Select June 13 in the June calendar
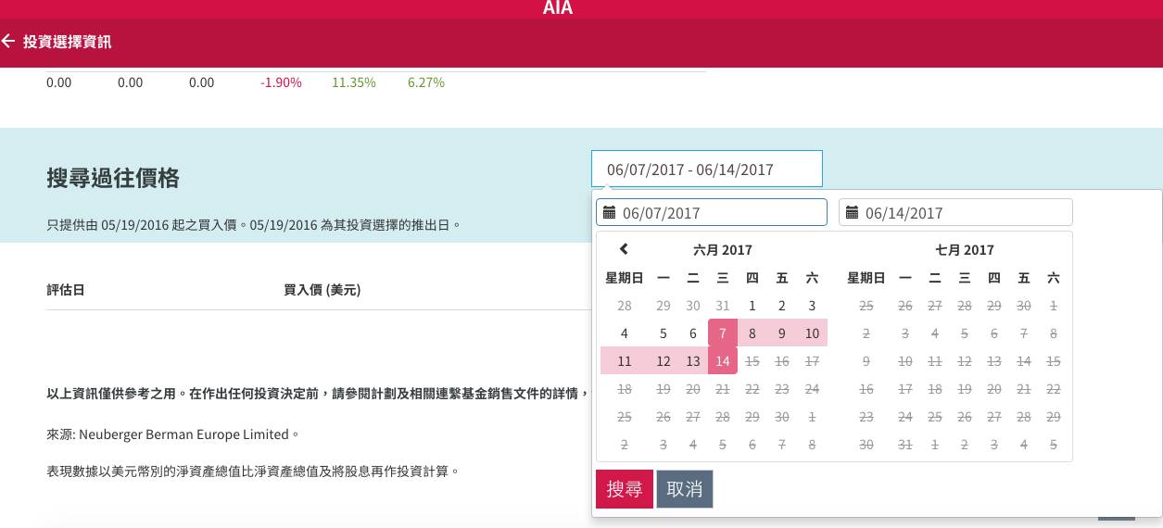This screenshot has height=528, width=1163. (x=693, y=361)
